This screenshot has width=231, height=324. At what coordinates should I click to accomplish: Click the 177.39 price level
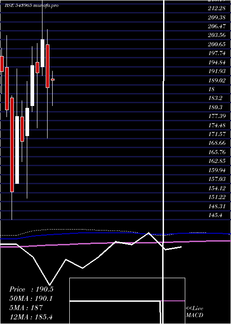[217, 116]
